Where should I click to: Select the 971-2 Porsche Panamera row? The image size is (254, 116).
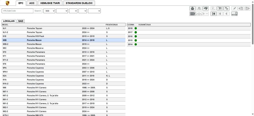64,60
